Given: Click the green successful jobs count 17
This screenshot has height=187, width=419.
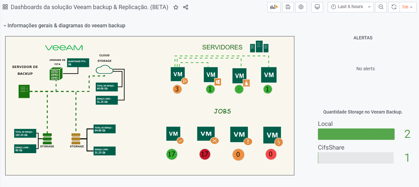Looking at the screenshot, I should (x=172, y=154).
